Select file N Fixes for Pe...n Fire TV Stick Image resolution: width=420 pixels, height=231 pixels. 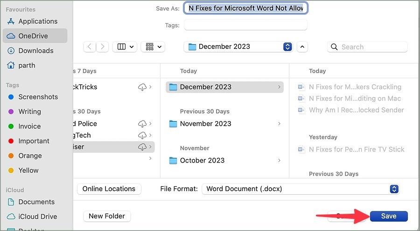tap(351, 149)
